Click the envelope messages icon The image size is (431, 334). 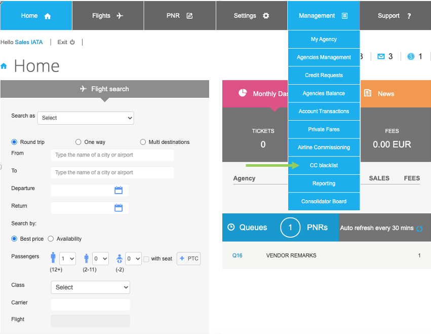tap(381, 57)
